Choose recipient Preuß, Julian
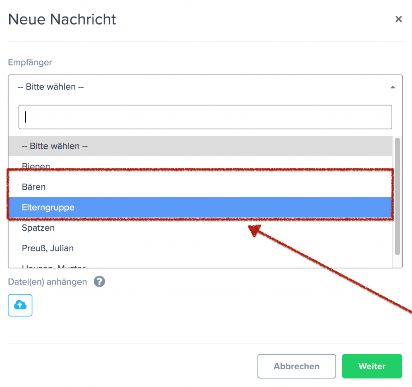 [200, 248]
